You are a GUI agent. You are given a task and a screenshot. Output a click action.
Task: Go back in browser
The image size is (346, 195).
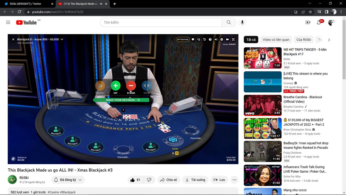[x=5, y=12]
